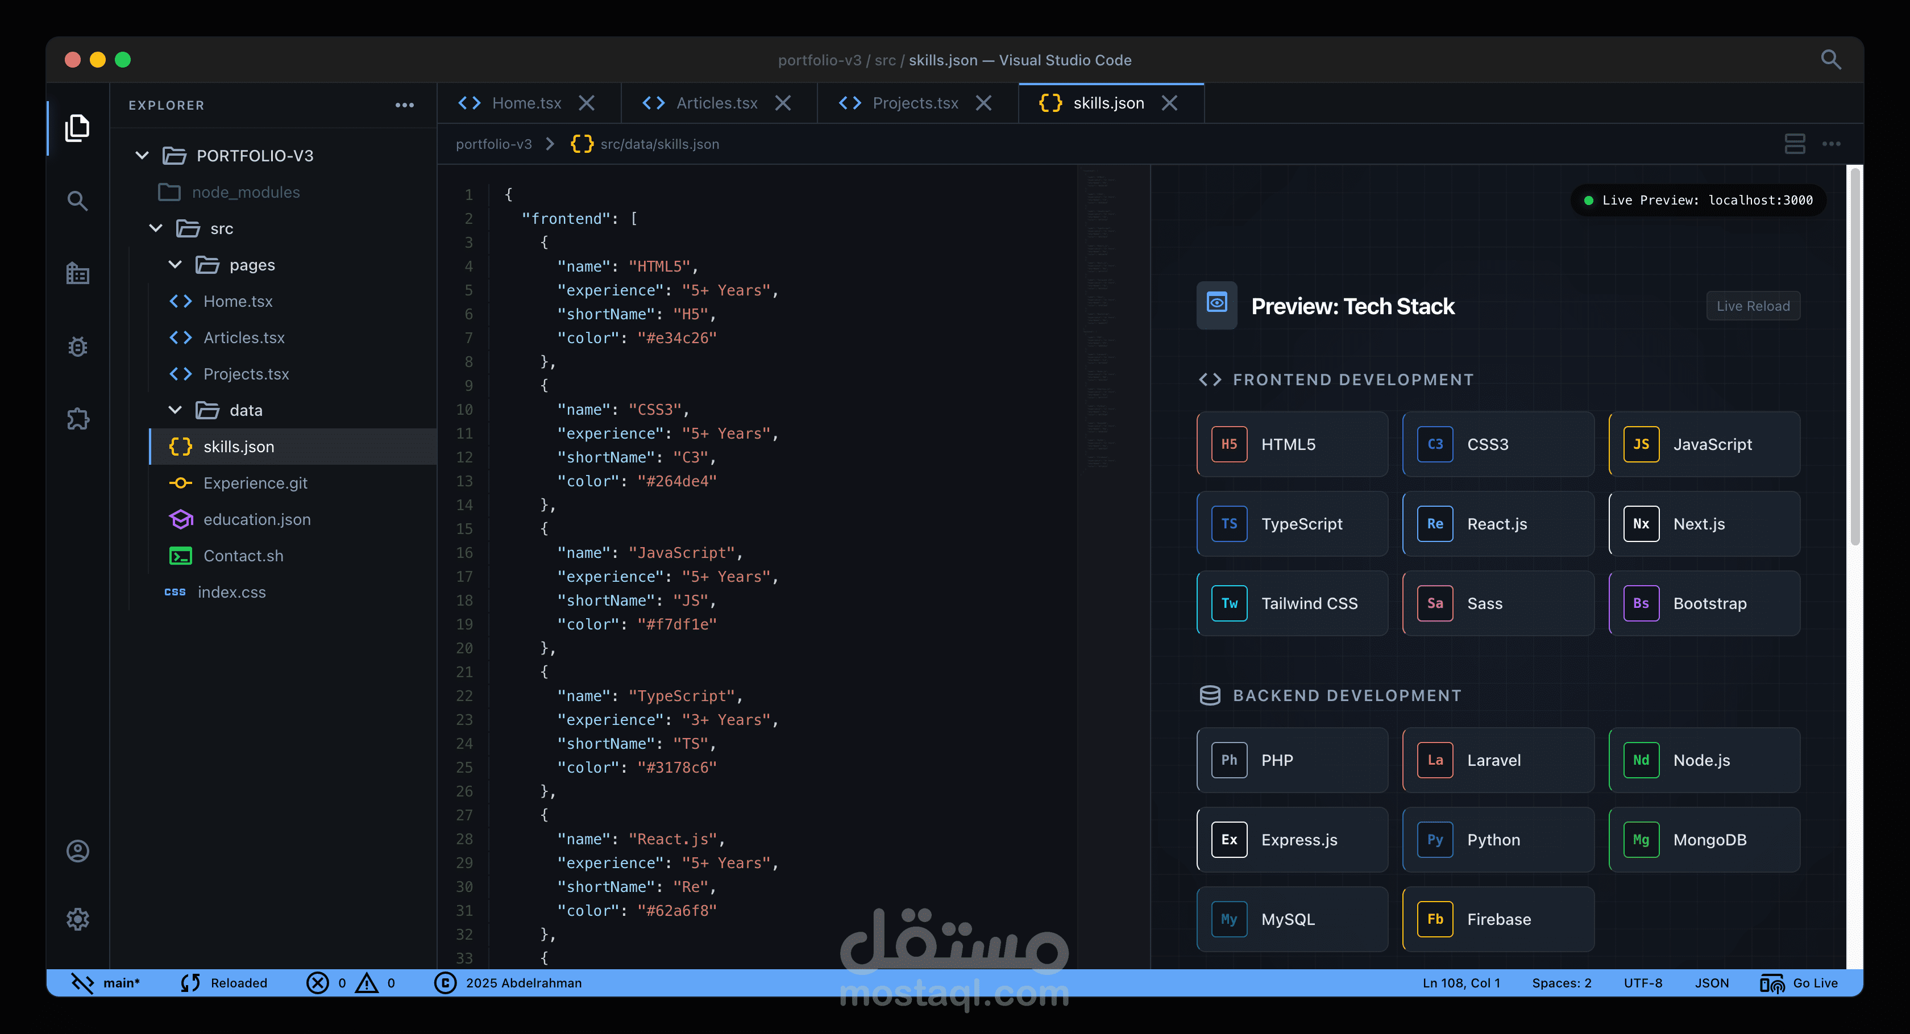Viewport: 1910px width, 1034px height.
Task: Open the Manage gear icon in the activity bar
Action: pyautogui.click(x=77, y=919)
